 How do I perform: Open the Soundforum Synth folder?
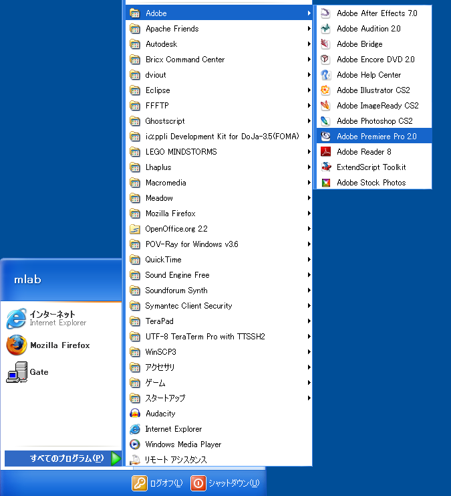pyautogui.click(x=219, y=291)
